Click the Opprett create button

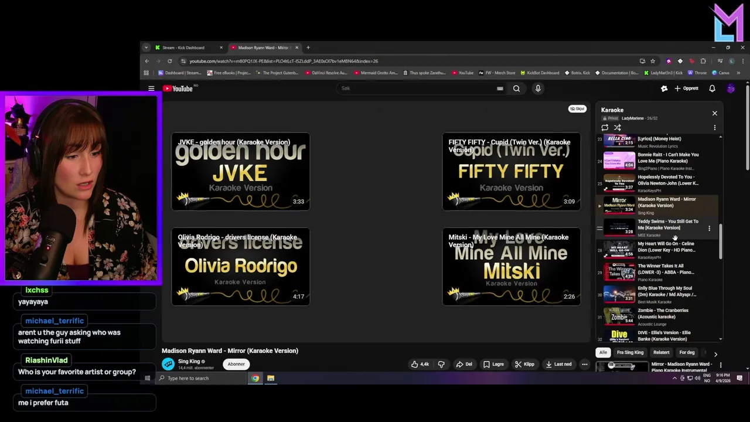686,89
